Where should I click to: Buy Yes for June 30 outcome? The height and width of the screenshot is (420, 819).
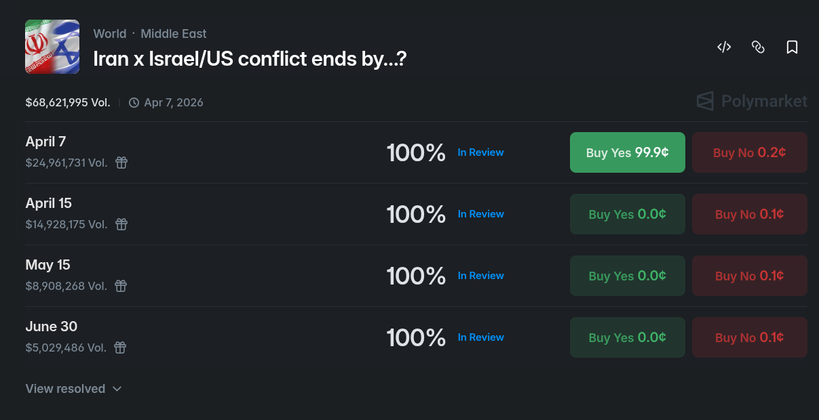pyautogui.click(x=628, y=337)
